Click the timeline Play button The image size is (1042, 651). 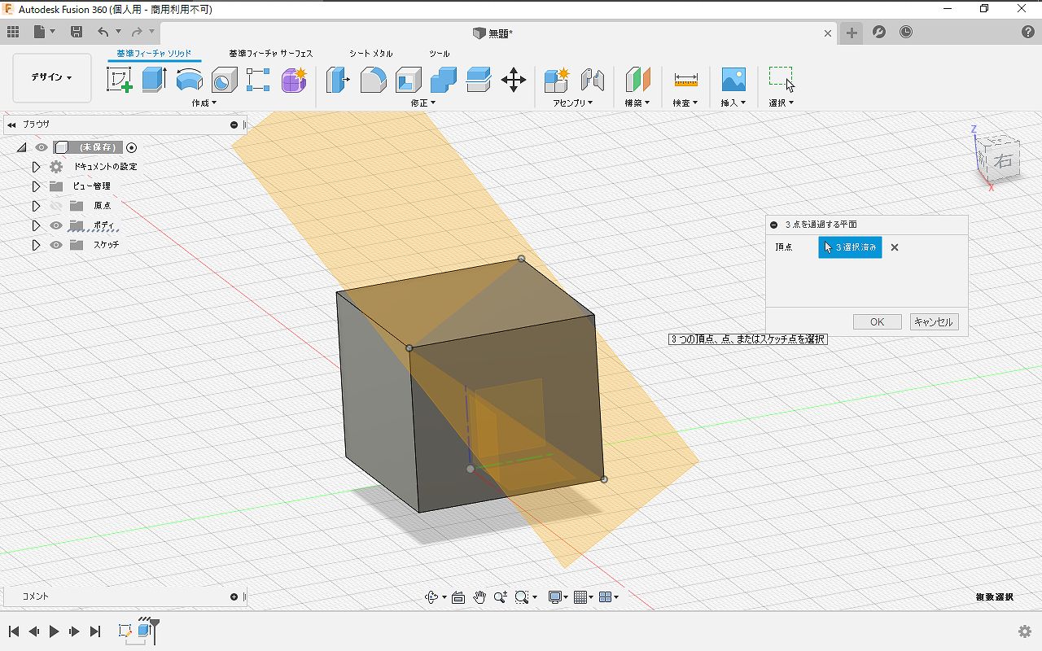tap(55, 631)
